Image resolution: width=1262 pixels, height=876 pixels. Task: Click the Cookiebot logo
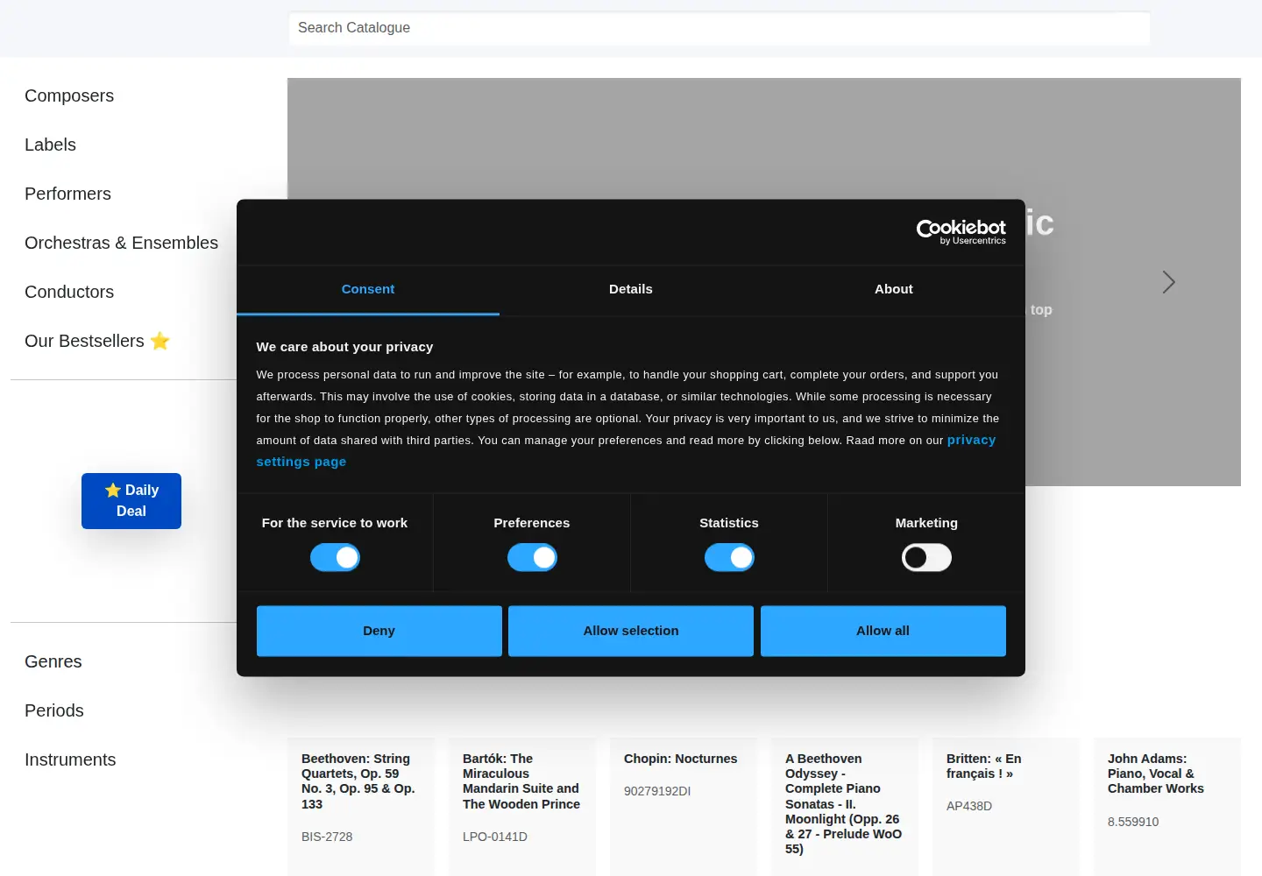tap(961, 231)
